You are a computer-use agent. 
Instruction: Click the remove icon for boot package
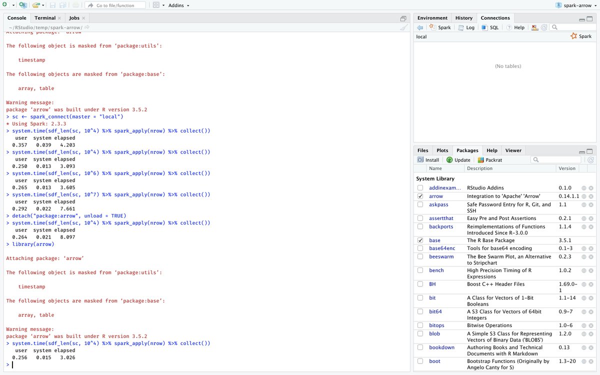[x=591, y=361]
